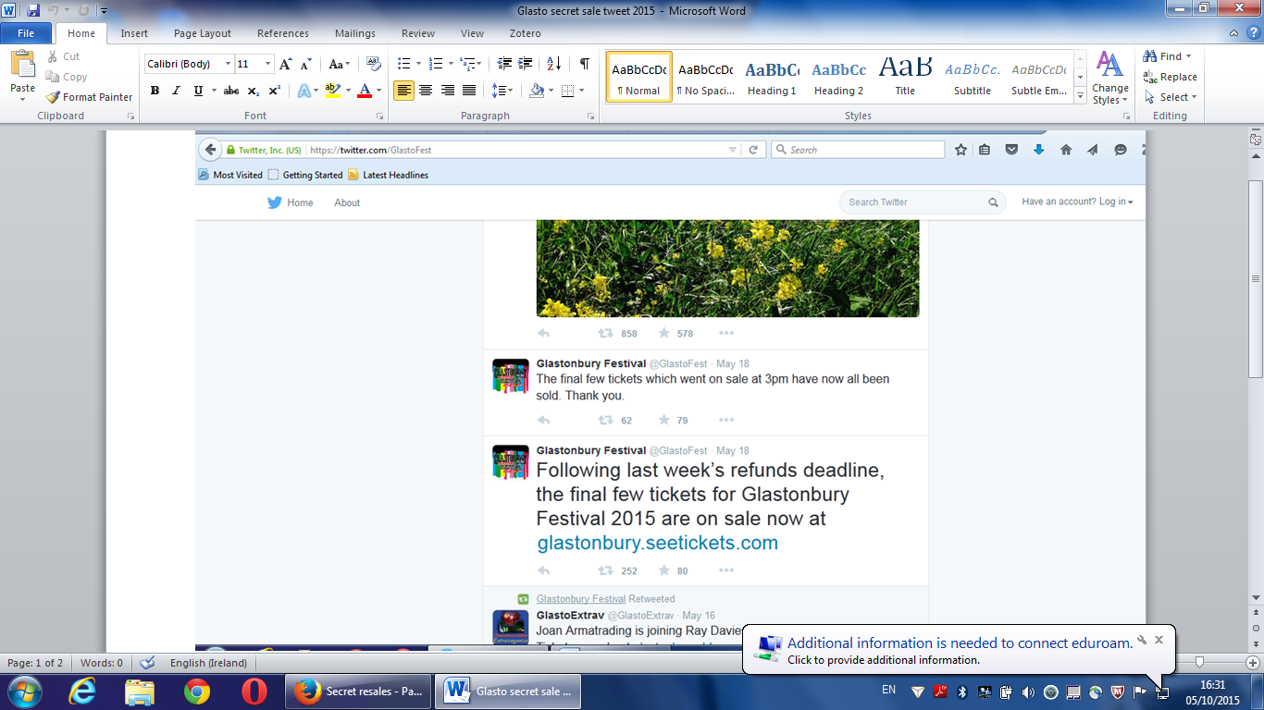This screenshot has height=710, width=1264.
Task: Switch to the Mailings tab
Action: (x=355, y=33)
